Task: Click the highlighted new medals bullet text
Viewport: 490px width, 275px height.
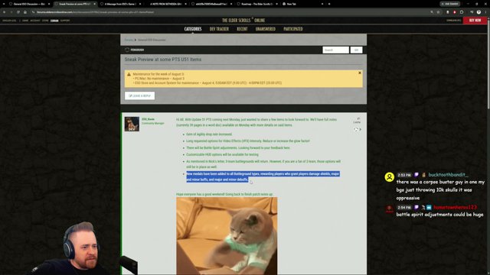Action: click(263, 176)
